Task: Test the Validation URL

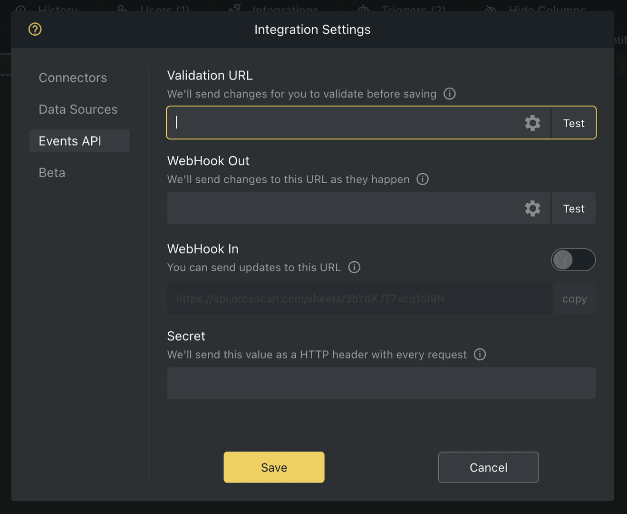Action: tap(573, 123)
